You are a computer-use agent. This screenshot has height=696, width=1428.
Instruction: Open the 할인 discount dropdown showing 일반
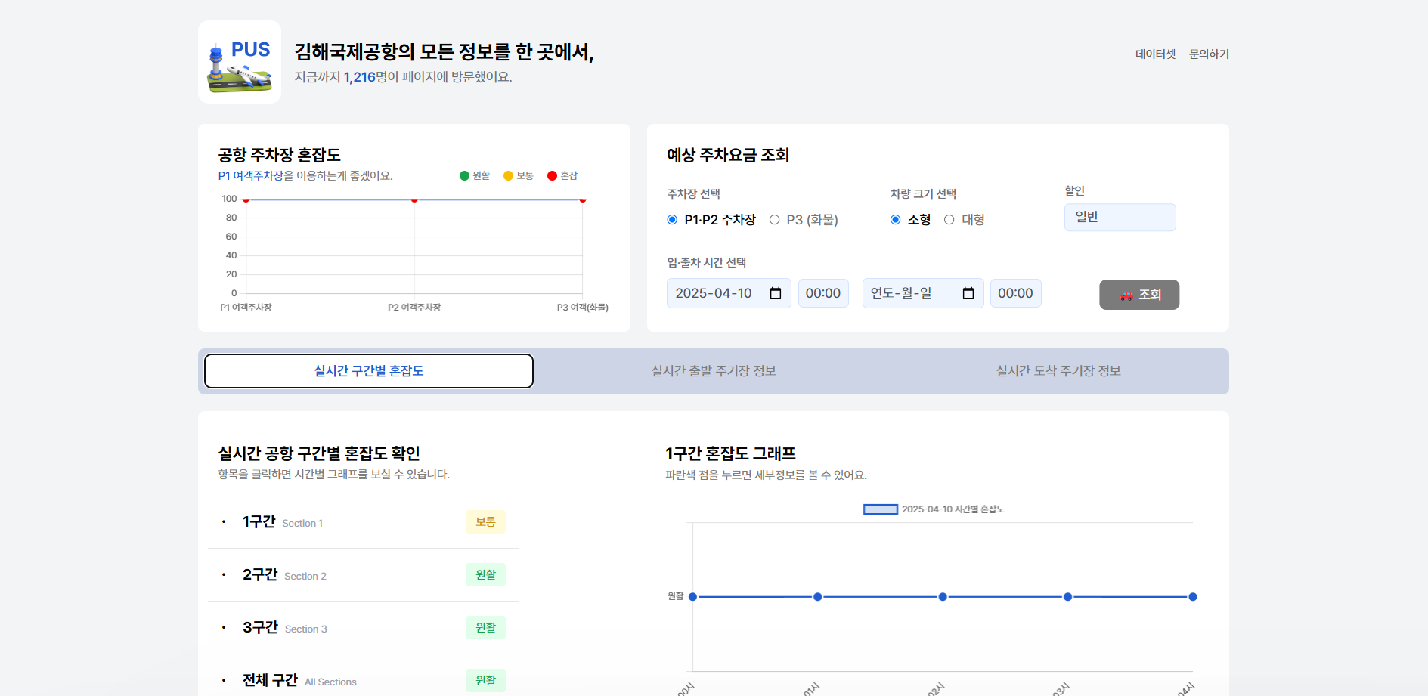(1120, 218)
